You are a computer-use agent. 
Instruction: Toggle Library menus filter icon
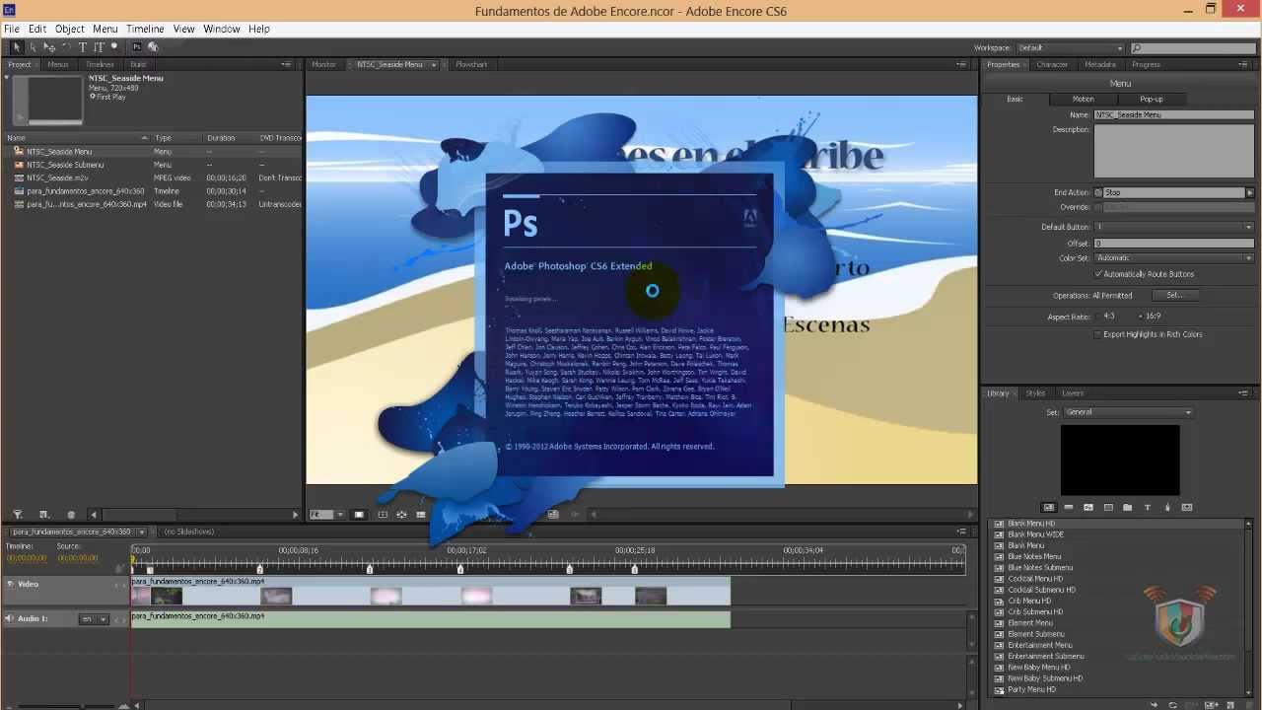click(1049, 507)
